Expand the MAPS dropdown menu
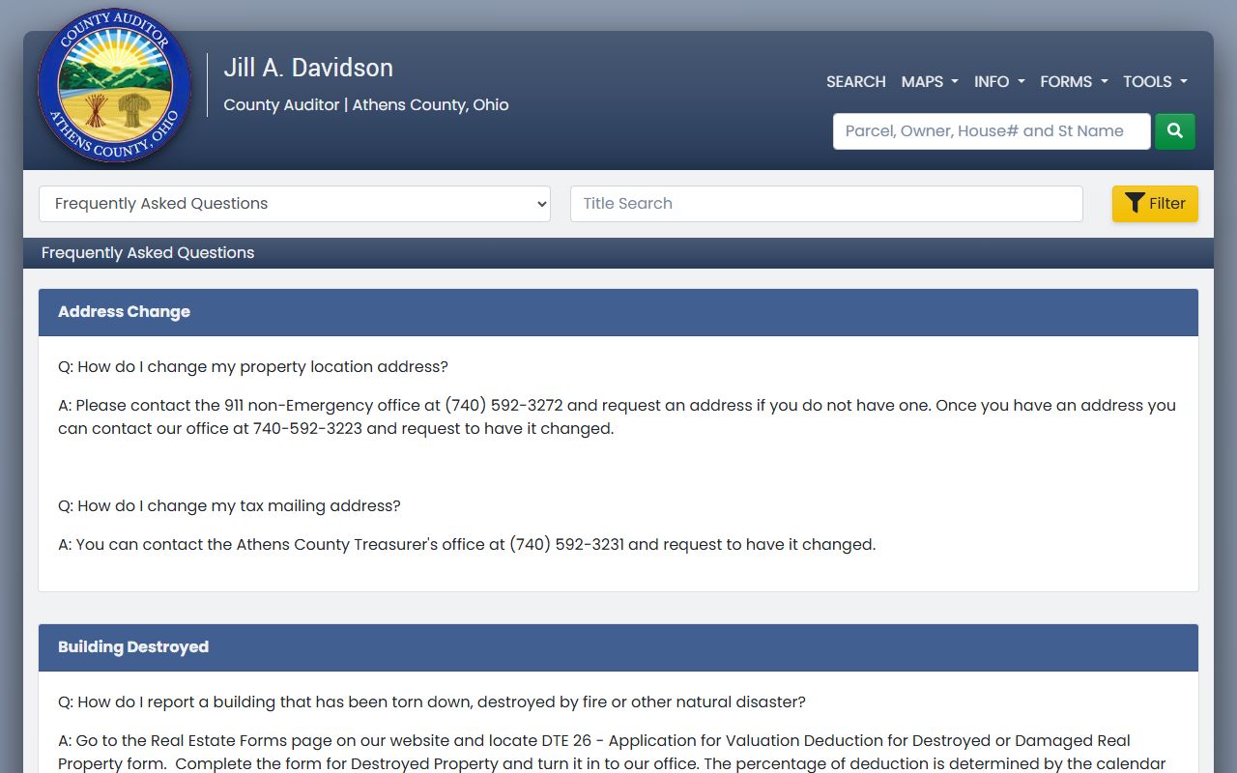The height and width of the screenshot is (773, 1237). pyautogui.click(x=929, y=82)
